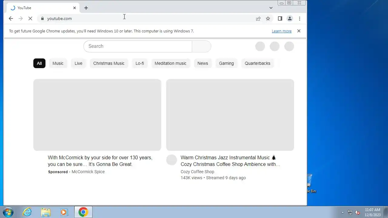Image resolution: width=388 pixels, height=218 pixels.
Task: Open the taskbar clock showing 11:07 AM
Action: [373, 212]
